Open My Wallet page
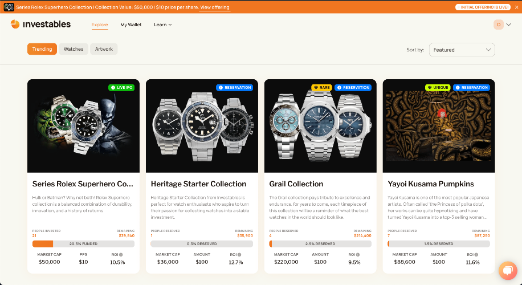The width and height of the screenshot is (522, 285). (131, 25)
